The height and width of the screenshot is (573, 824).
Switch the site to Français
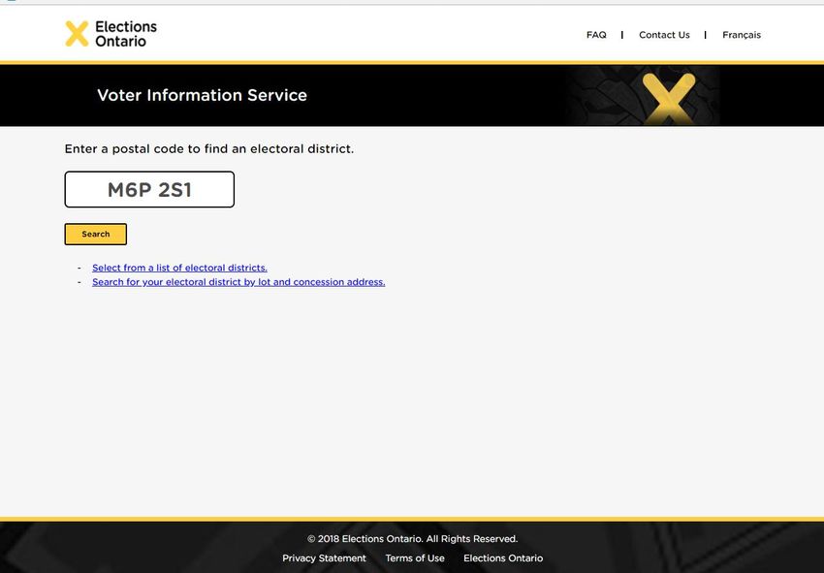741,35
